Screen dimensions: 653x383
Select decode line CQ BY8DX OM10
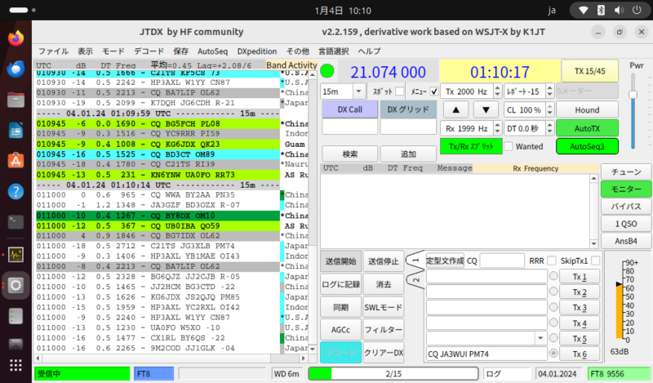158,216
